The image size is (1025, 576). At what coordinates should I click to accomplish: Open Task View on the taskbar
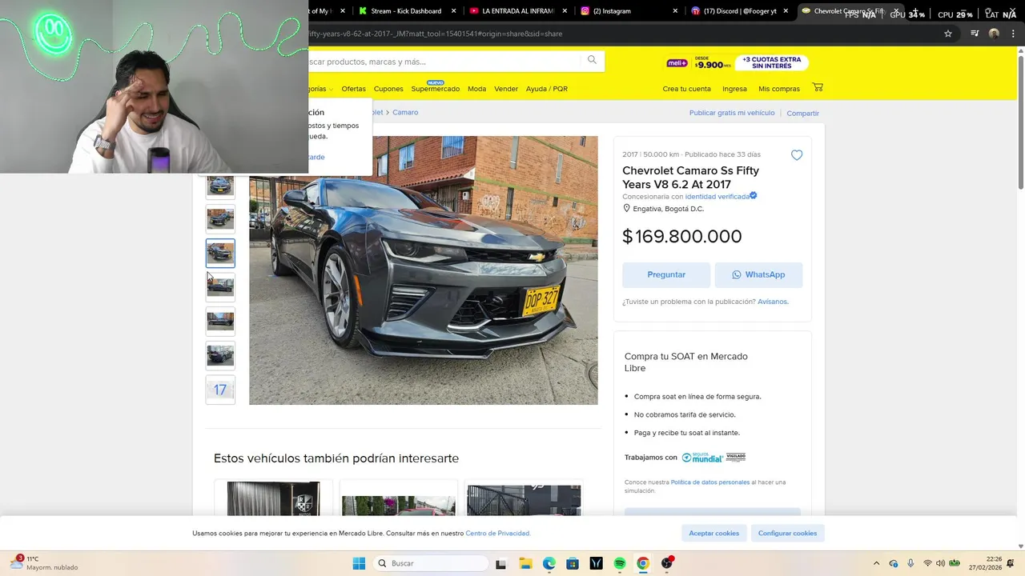pos(500,563)
